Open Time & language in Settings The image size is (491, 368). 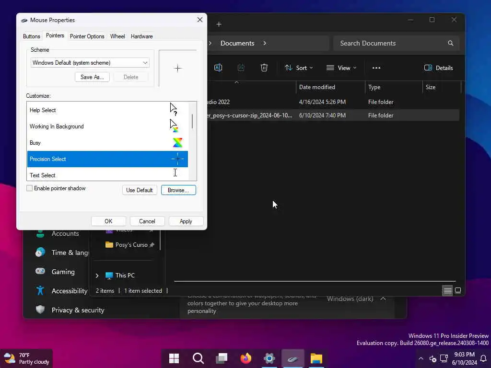[x=62, y=253]
